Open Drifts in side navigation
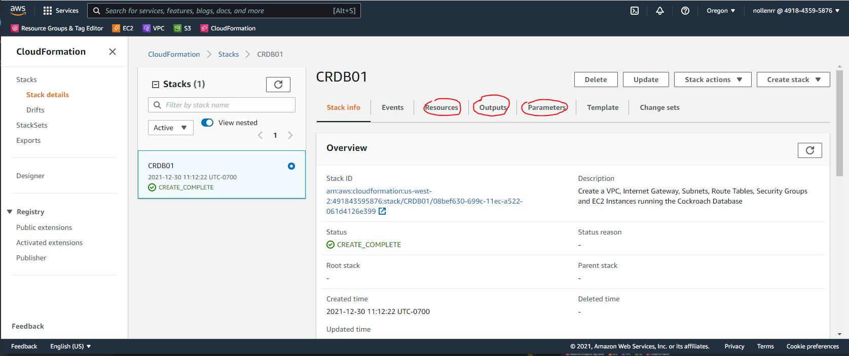849x356 pixels. pyautogui.click(x=35, y=110)
